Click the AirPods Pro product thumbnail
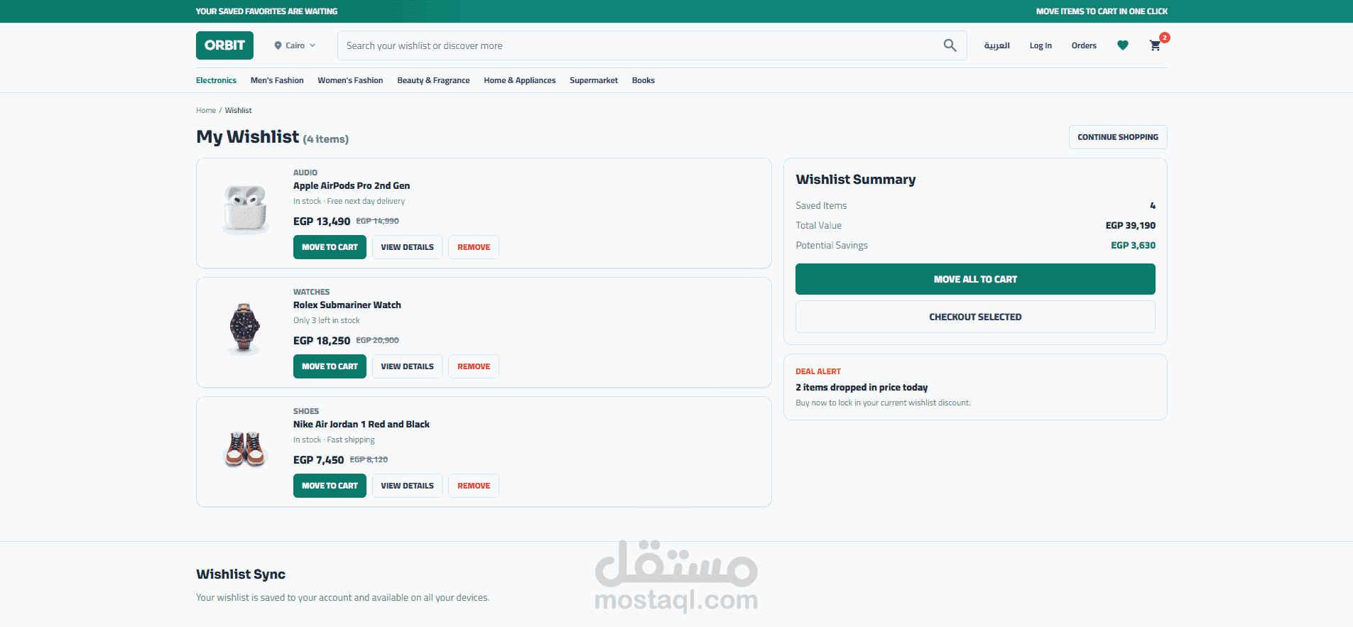This screenshot has width=1353, height=627. coord(246,209)
